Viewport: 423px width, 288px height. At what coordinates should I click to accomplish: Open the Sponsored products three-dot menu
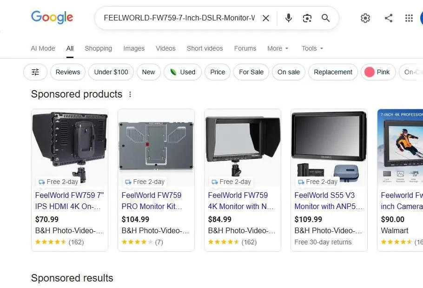[130, 94]
